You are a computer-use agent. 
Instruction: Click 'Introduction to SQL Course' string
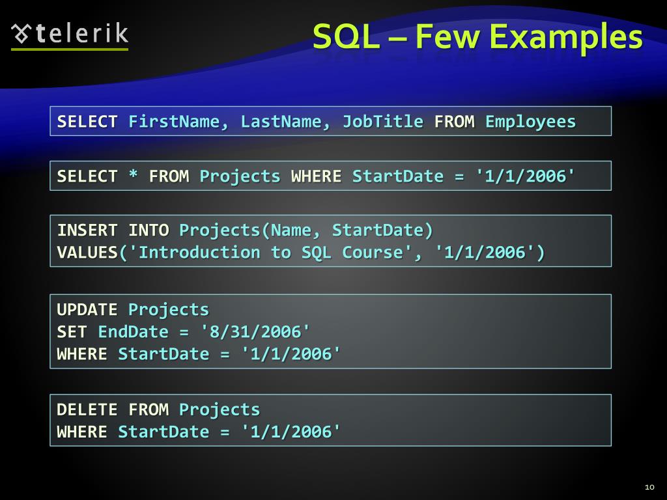(x=270, y=253)
